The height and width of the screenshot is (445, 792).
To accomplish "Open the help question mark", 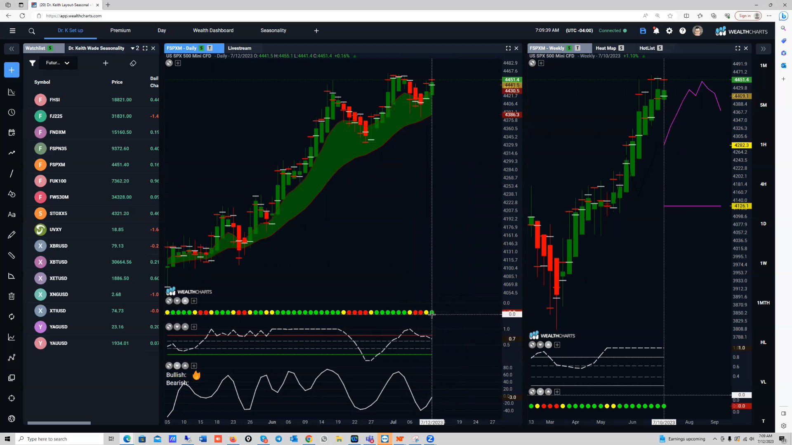I will pos(683,31).
